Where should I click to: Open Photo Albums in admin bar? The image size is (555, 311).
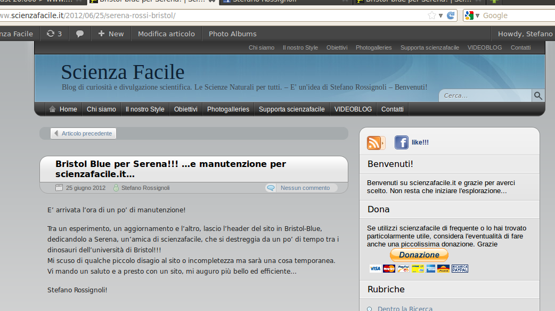tap(233, 34)
